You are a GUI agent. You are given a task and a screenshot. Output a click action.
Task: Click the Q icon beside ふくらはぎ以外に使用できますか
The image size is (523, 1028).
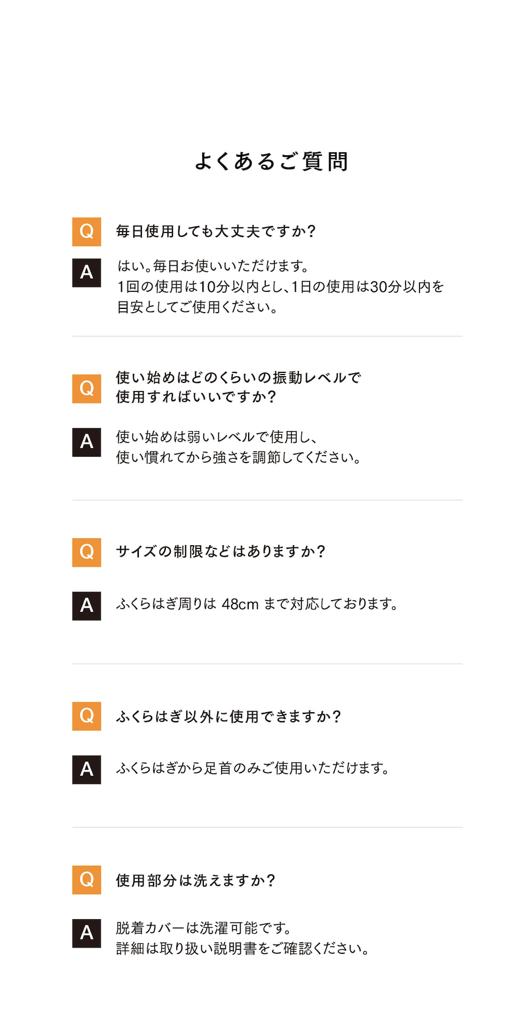point(86,716)
